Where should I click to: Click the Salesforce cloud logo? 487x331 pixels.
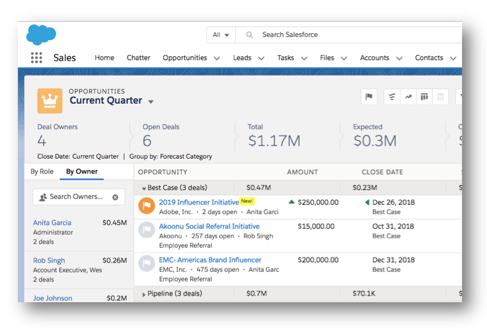click(41, 35)
